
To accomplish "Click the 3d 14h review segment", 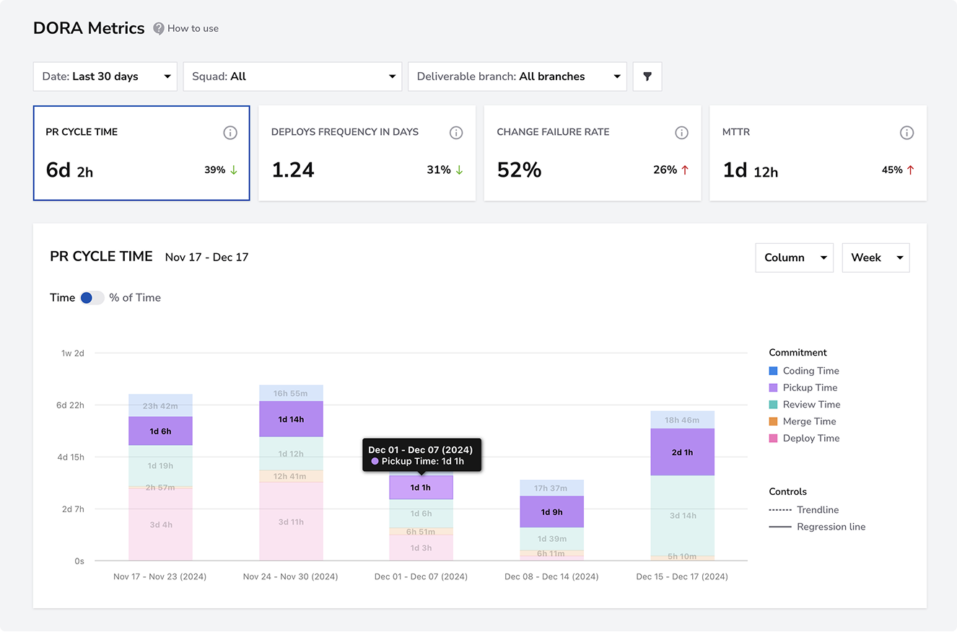I will (682, 516).
